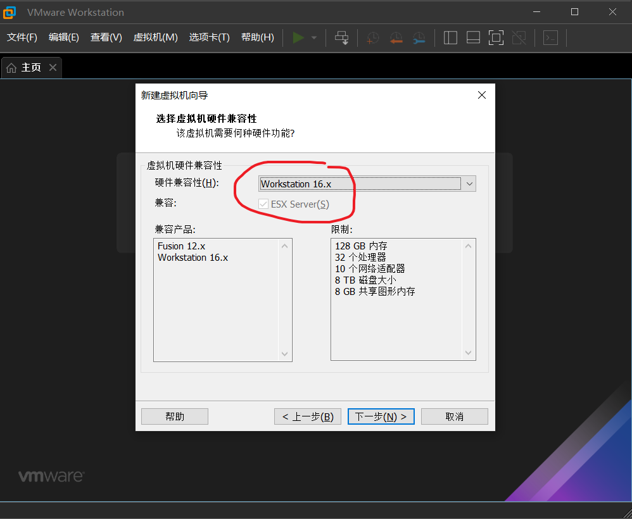Toggle the library sidebar panel icon
The height and width of the screenshot is (519, 632).
(450, 38)
